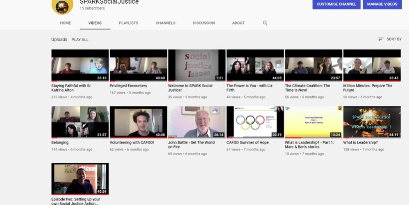
Task: Open the Discussion tab
Action: click(x=204, y=23)
